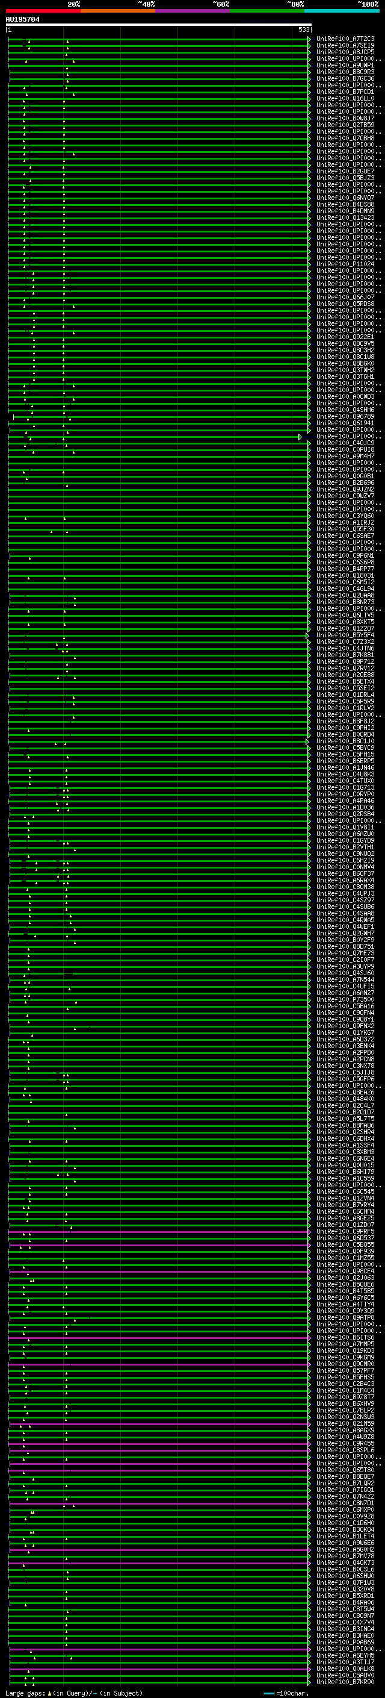This screenshot has height=1698, width=385.
Task: Select hit label UniRef100_Q922E1
Action: point(345,337)
